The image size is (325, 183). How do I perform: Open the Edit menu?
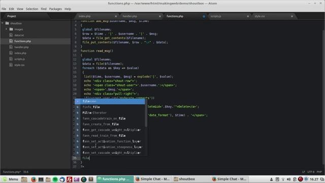pyautogui.click(x=11, y=9)
